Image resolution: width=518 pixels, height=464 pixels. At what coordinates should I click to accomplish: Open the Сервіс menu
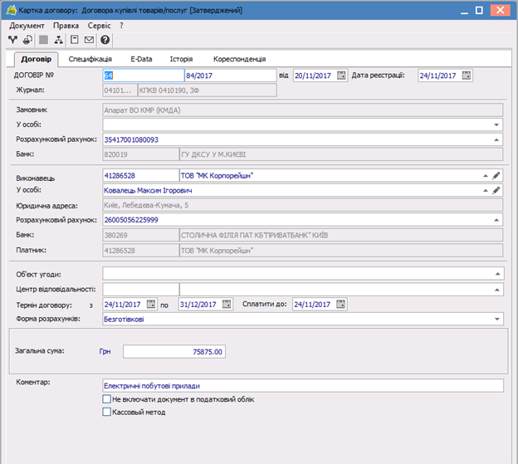coord(99,26)
